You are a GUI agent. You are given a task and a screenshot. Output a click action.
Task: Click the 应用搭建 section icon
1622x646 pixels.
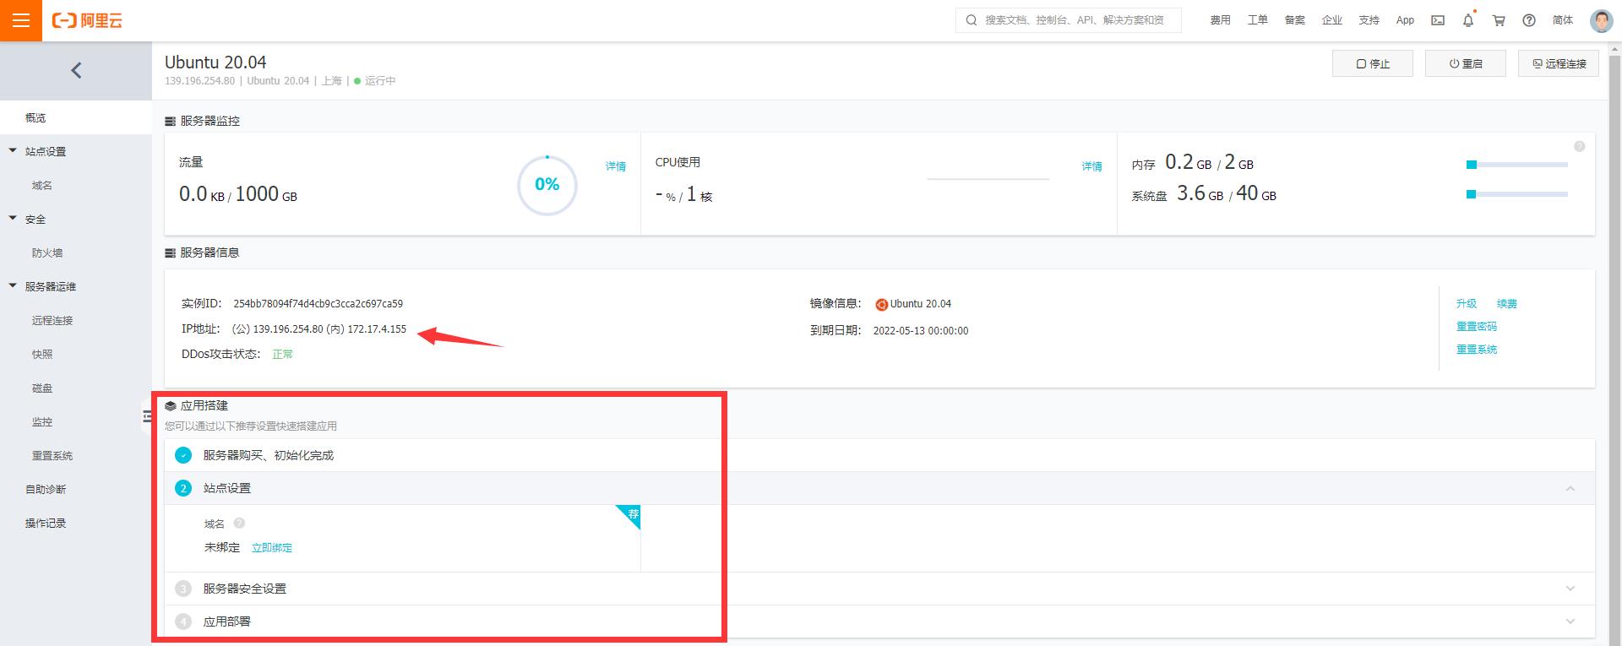170,405
